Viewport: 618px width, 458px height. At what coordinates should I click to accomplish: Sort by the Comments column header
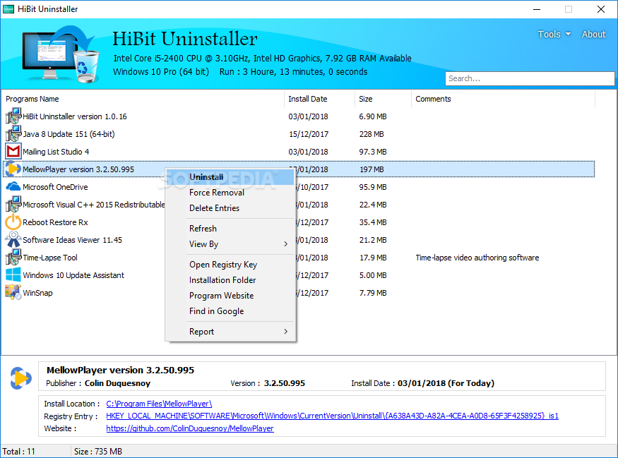tap(503, 99)
